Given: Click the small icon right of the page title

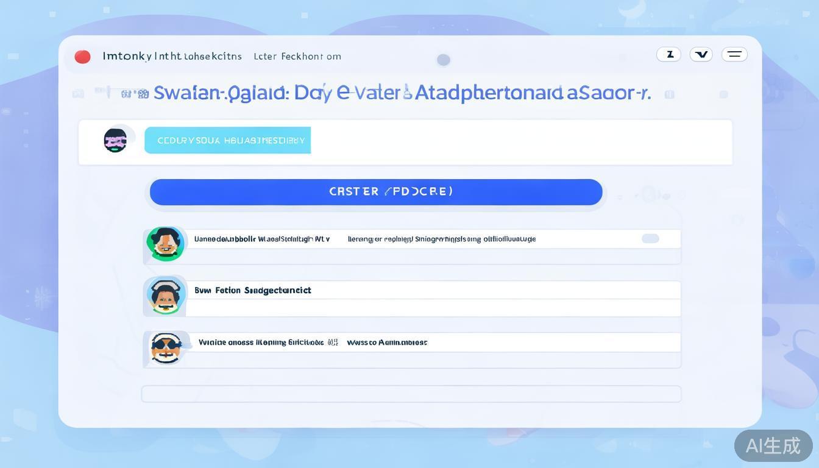Looking at the screenshot, I should click(x=670, y=94).
